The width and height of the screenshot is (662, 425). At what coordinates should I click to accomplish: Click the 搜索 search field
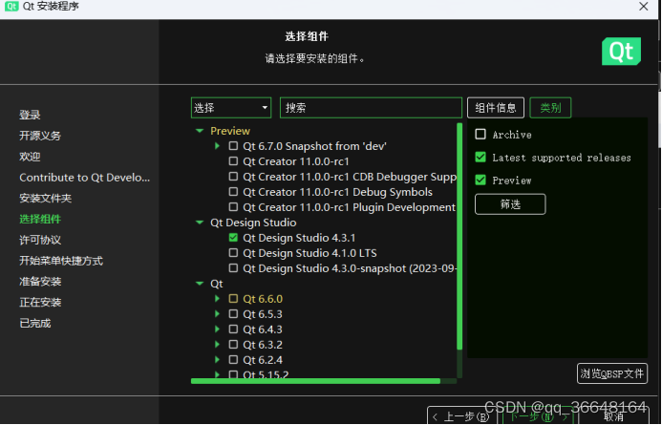pos(371,108)
